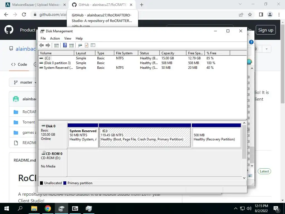Expand Chrome tab search chevron
This screenshot has width=285, height=214.
tap(240, 4)
